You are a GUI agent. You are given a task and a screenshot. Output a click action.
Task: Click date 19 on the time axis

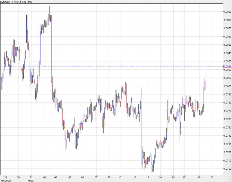(199, 177)
